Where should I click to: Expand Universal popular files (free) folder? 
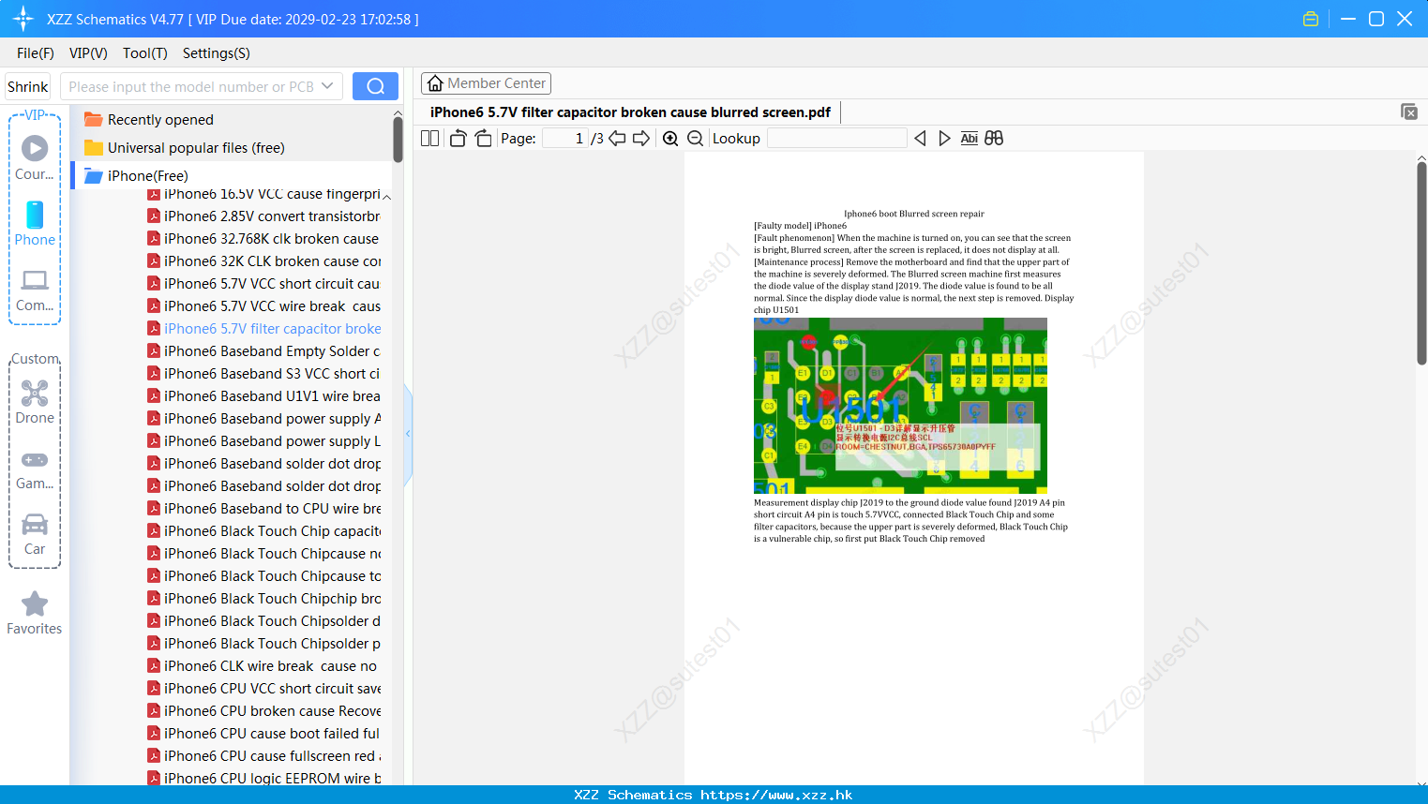[184, 148]
